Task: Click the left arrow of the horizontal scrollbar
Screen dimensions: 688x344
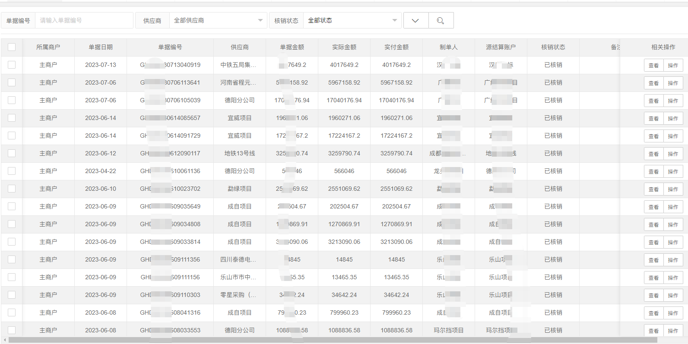Action: pyautogui.click(x=5, y=340)
